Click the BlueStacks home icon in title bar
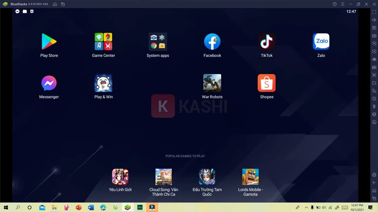This screenshot has width=378, height=212. 55,4
